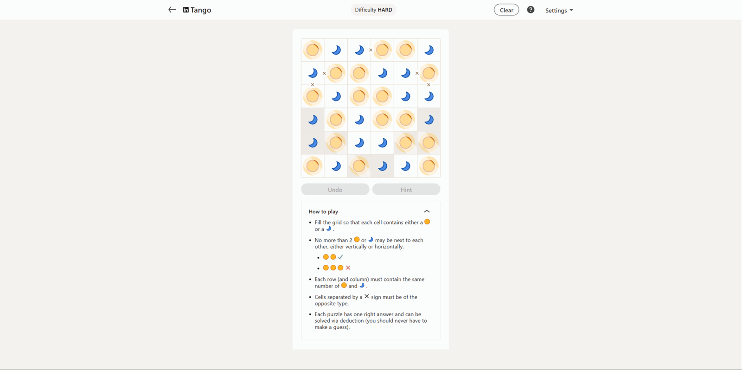Click the sun in the fifth row, last column
The height and width of the screenshot is (370, 742).
429,143
